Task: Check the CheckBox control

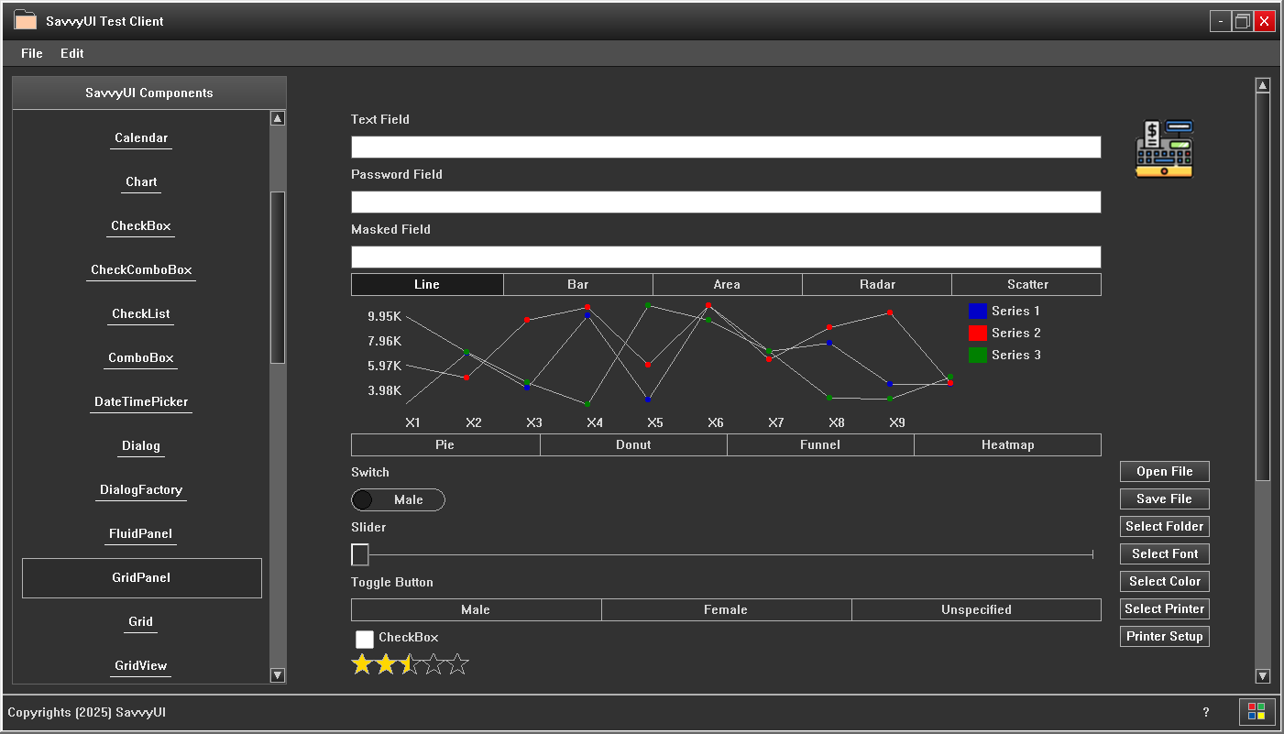Action: (x=365, y=639)
